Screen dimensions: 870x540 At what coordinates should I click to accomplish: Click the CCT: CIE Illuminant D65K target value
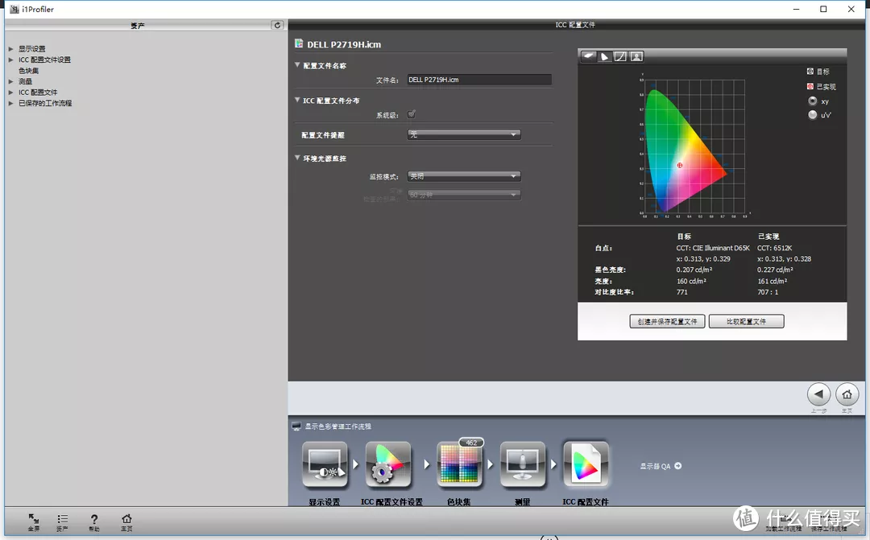click(713, 249)
